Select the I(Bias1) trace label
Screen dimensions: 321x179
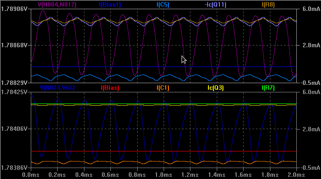[x=110, y=4]
